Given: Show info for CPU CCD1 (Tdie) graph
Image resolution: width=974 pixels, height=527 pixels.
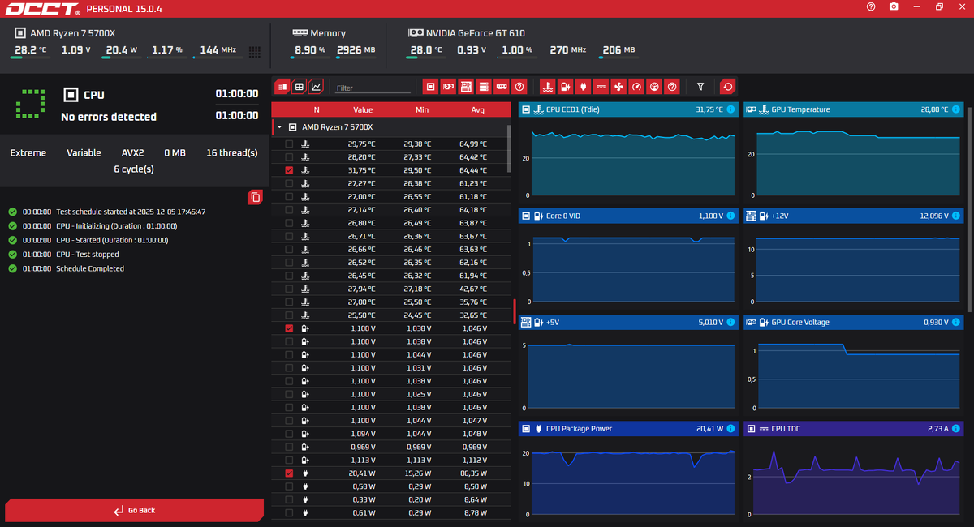Looking at the screenshot, I should pos(730,109).
